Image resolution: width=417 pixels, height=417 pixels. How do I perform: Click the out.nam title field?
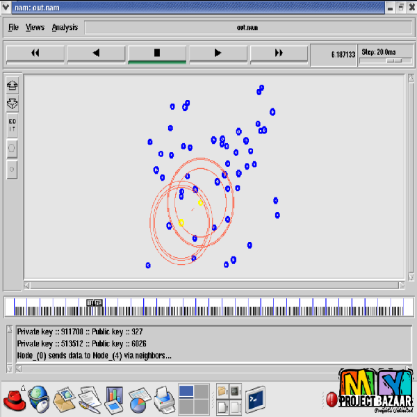248,27
